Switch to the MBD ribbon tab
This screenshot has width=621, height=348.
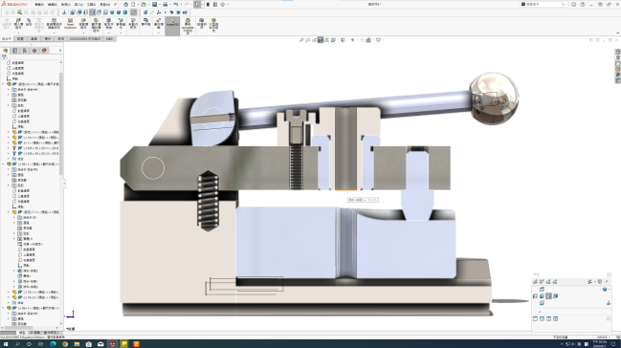(x=109, y=39)
